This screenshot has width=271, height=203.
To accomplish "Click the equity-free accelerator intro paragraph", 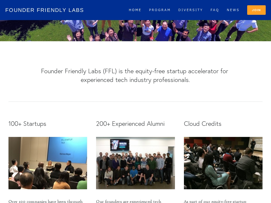I will click(134, 75).
